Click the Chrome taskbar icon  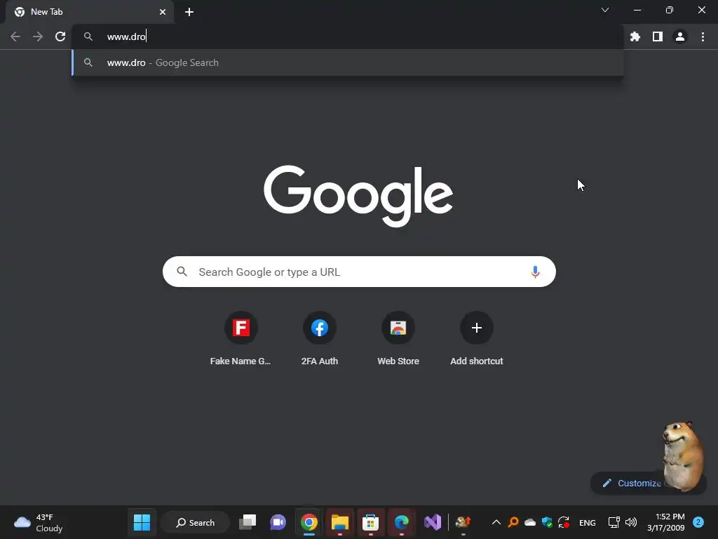pyautogui.click(x=309, y=522)
